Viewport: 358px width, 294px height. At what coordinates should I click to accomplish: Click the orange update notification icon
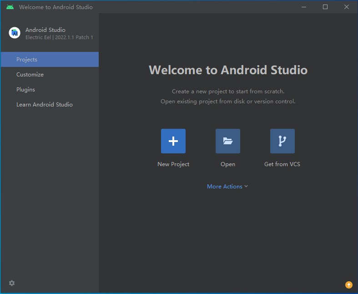348,285
